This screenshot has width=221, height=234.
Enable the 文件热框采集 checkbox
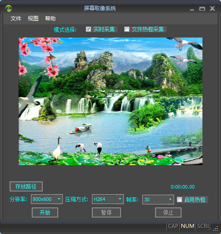(x=127, y=29)
